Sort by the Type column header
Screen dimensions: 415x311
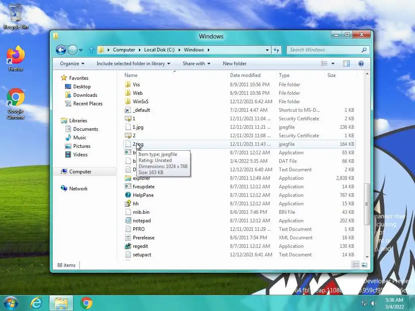coord(284,75)
